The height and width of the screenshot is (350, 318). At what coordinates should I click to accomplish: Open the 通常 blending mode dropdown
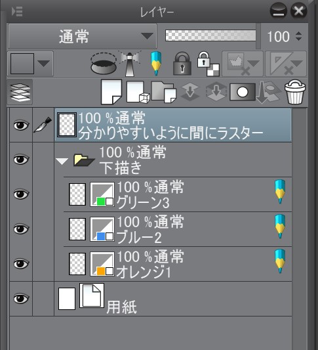point(83,36)
